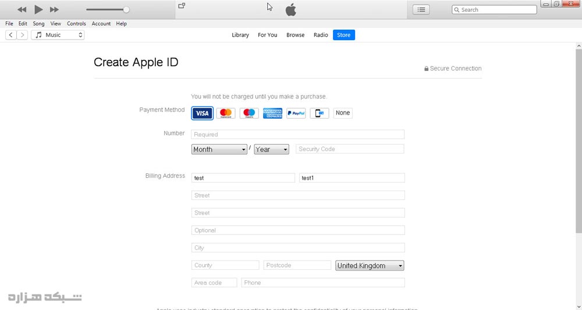This screenshot has height=310, width=582.
Task: Click the first Street address field
Action: [x=298, y=195]
